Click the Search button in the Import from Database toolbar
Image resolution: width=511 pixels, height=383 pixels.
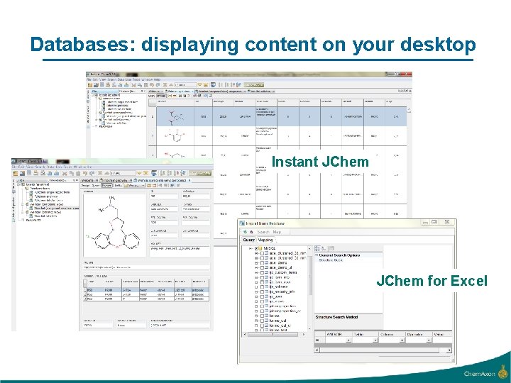click(263, 232)
